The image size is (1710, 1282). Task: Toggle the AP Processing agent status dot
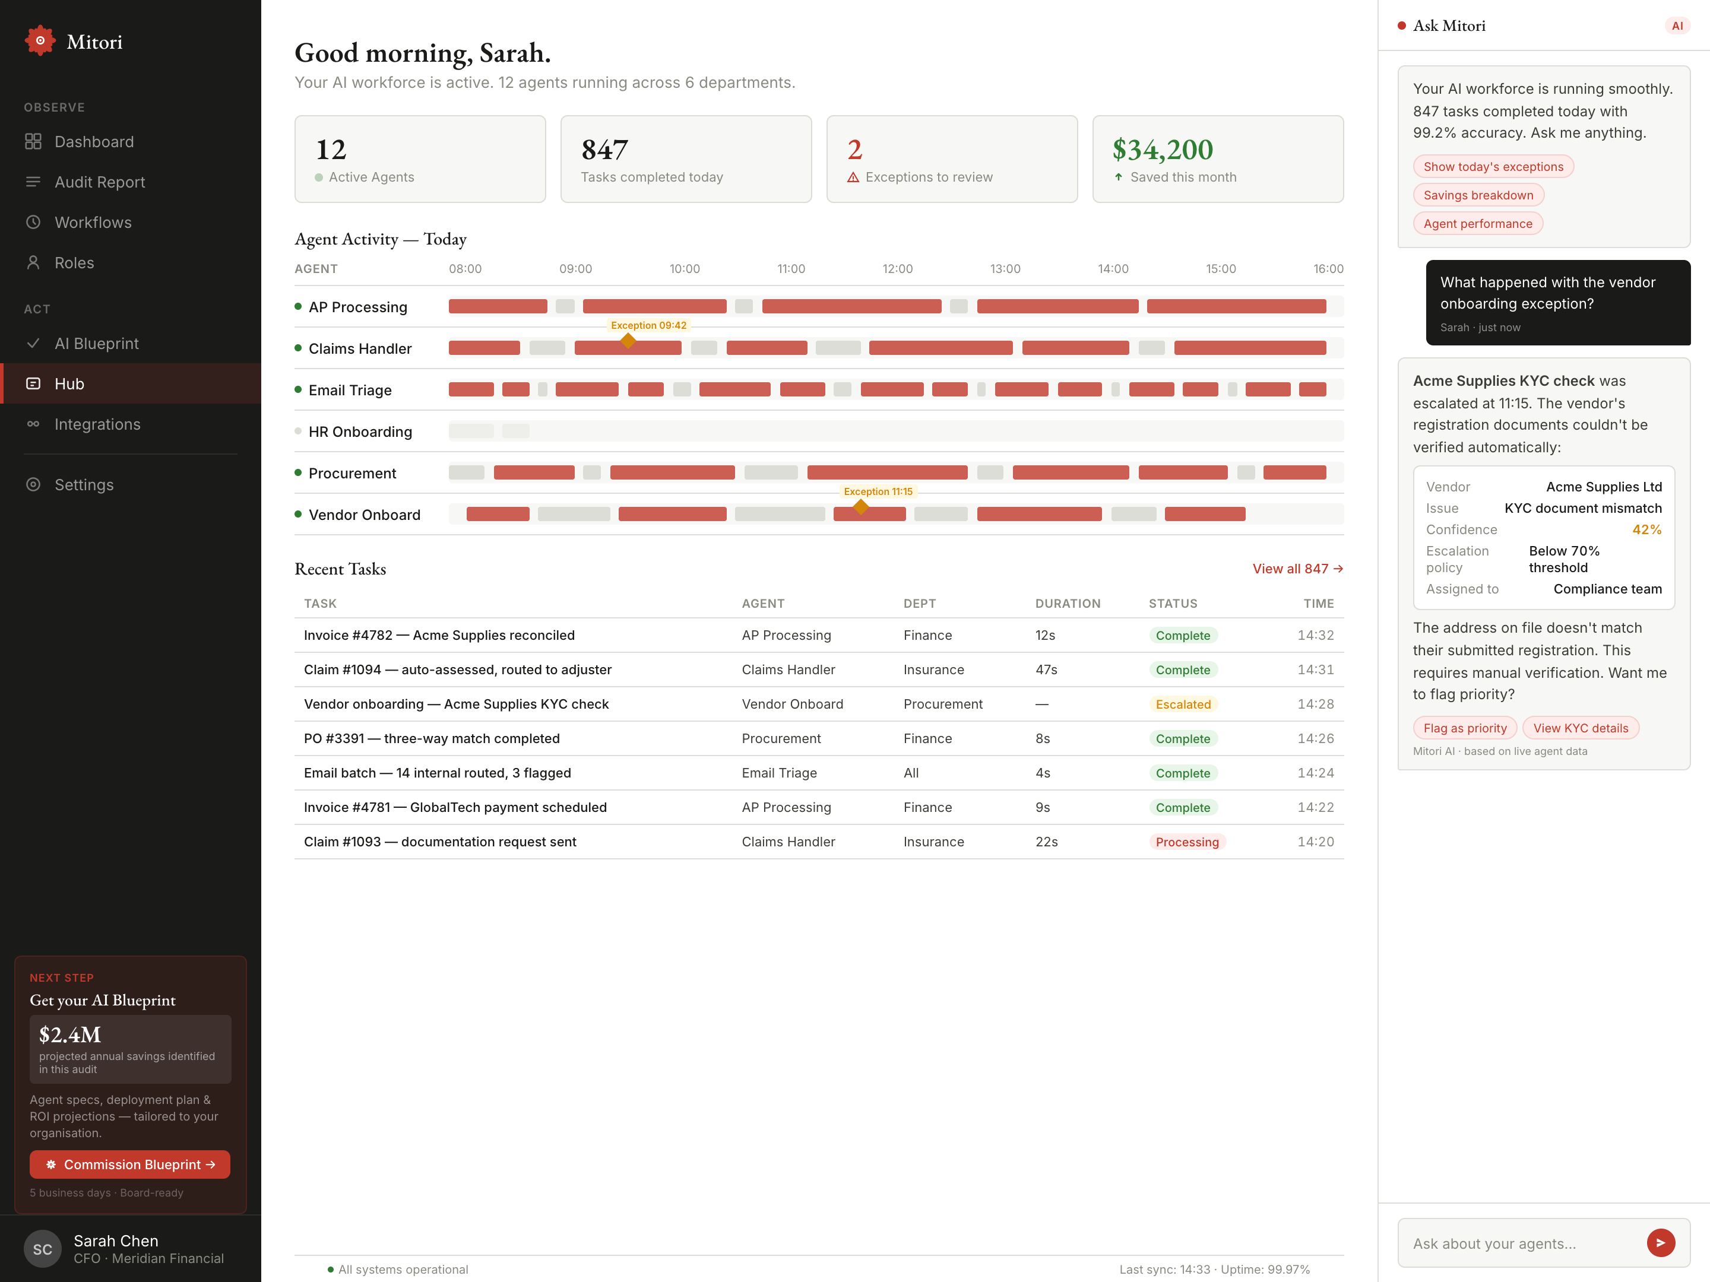299,306
